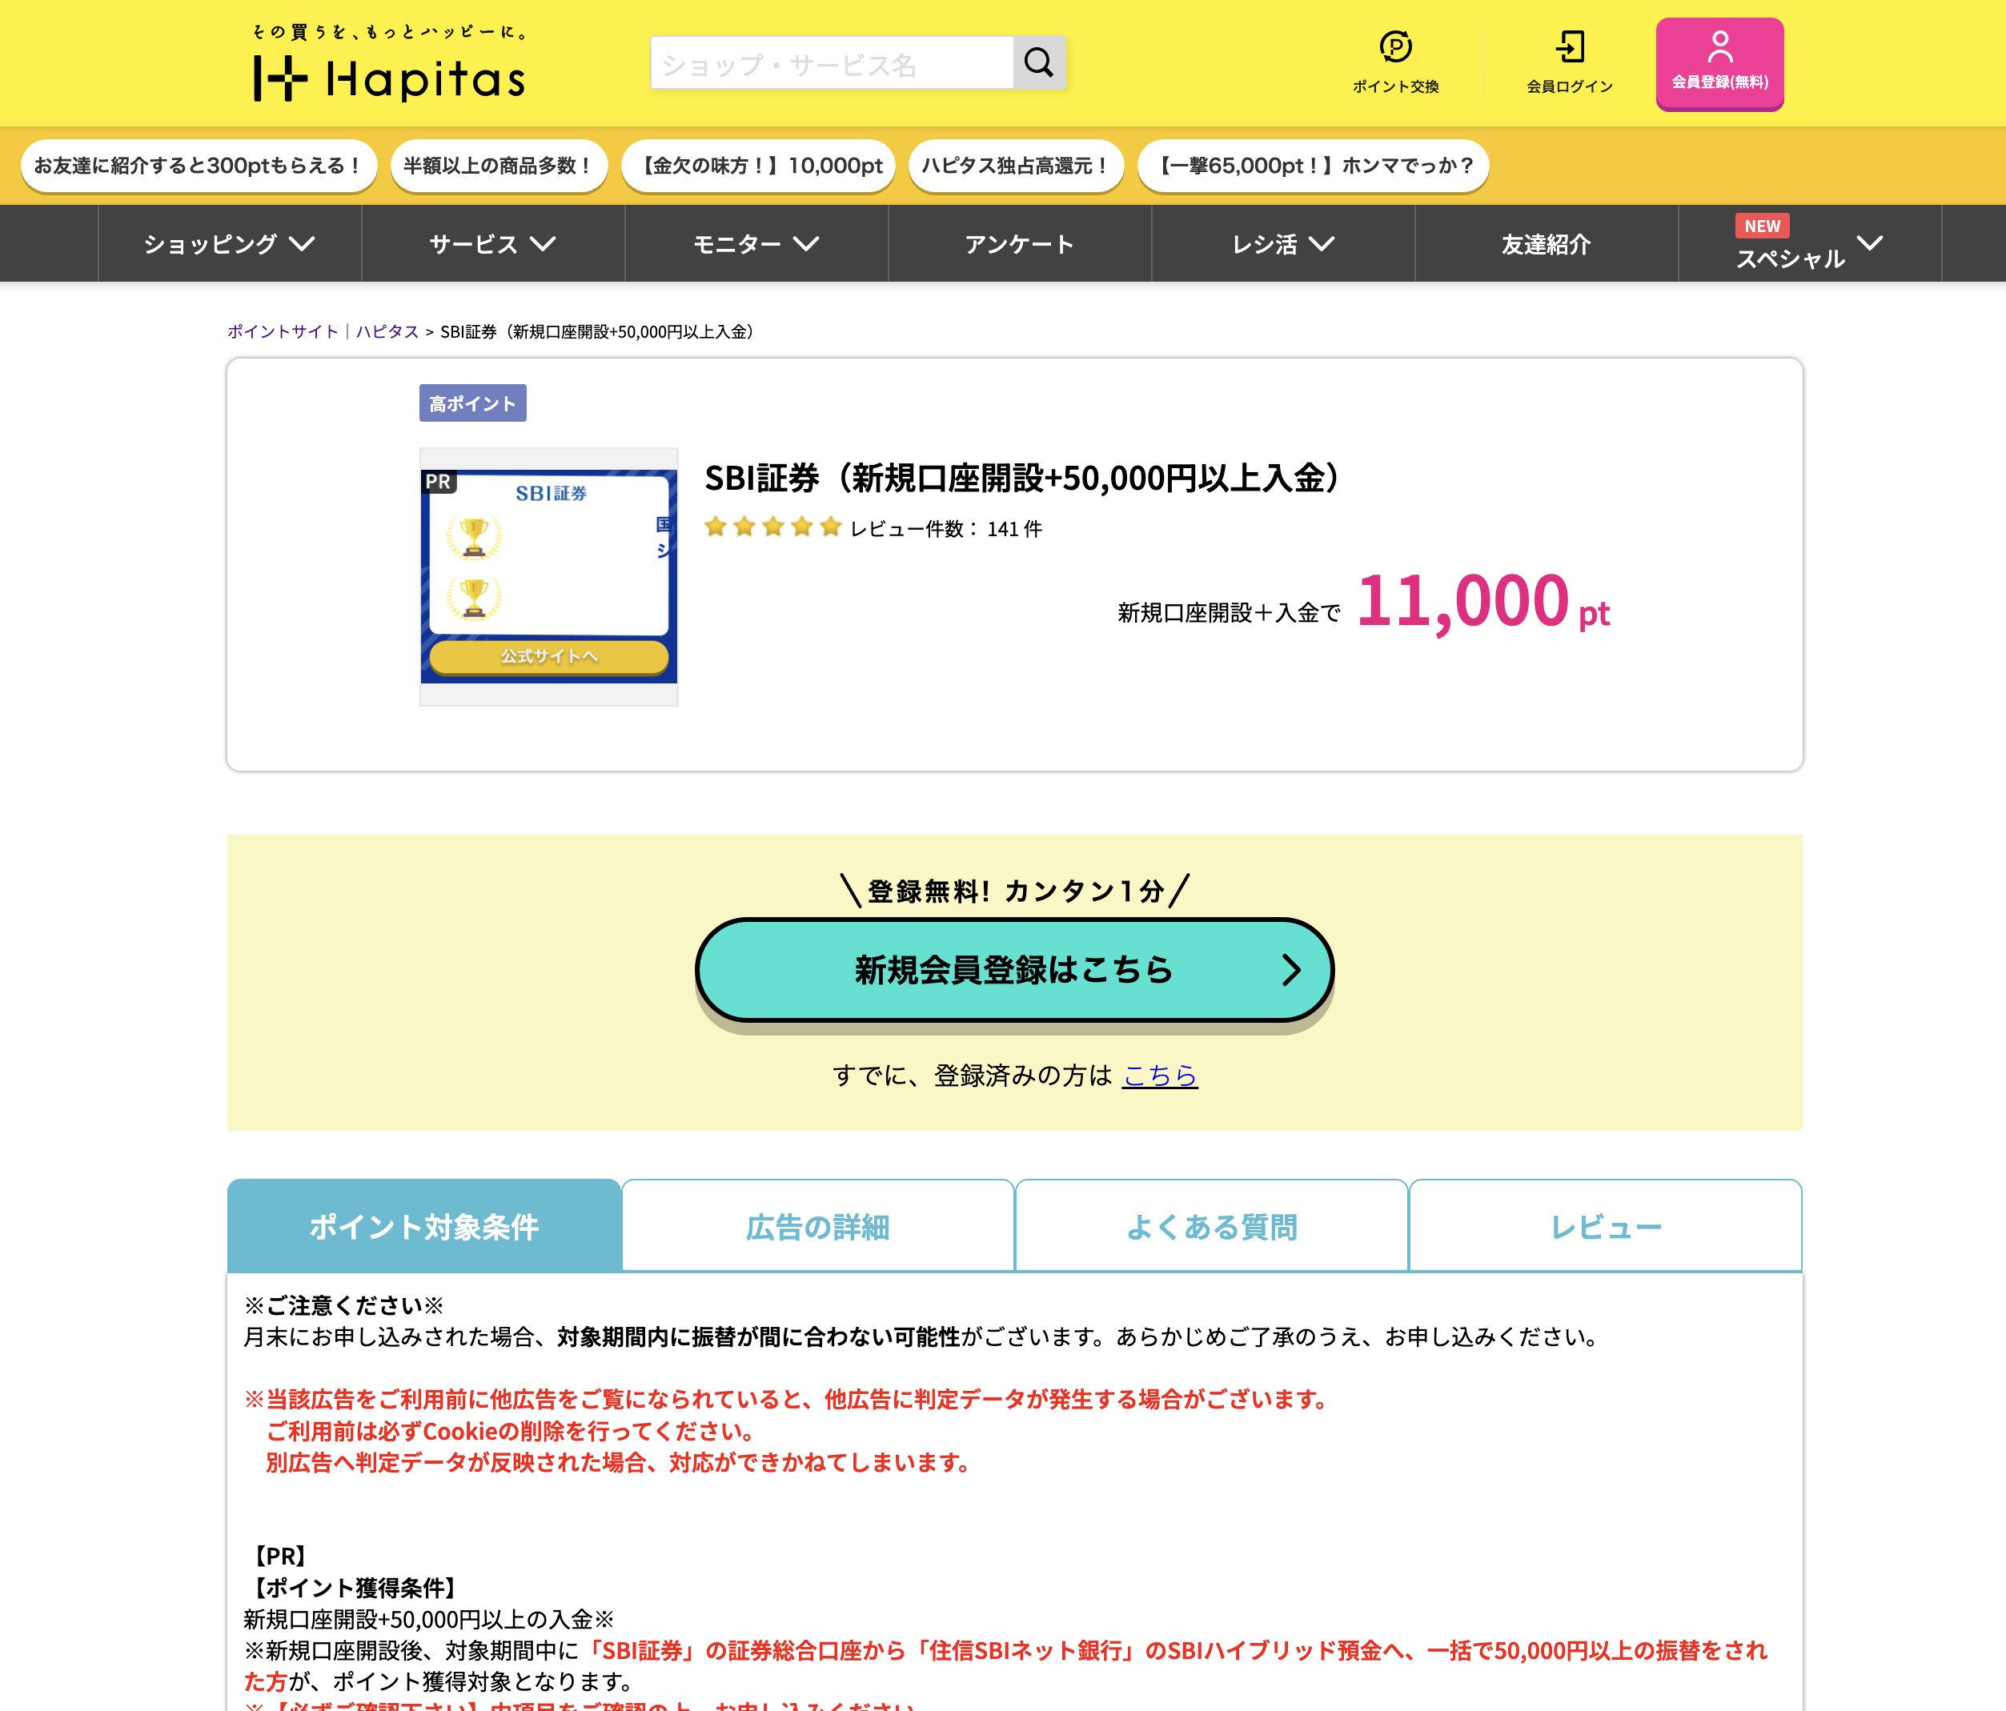Click the PR label on thumbnail
This screenshot has height=1711, width=2006.
(x=438, y=481)
